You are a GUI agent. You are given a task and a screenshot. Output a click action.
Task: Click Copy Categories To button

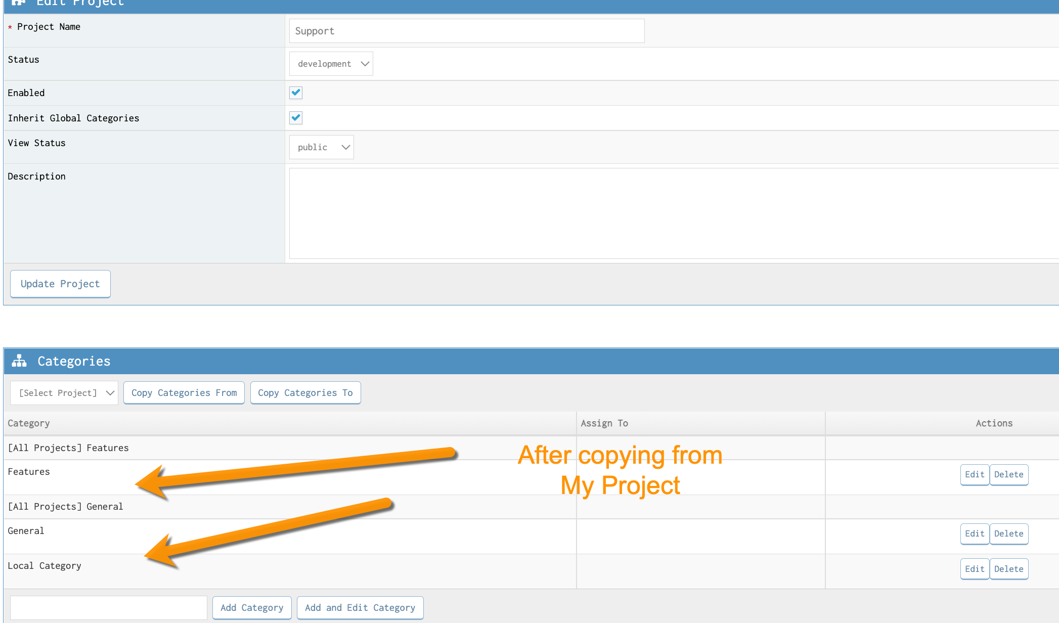click(305, 393)
